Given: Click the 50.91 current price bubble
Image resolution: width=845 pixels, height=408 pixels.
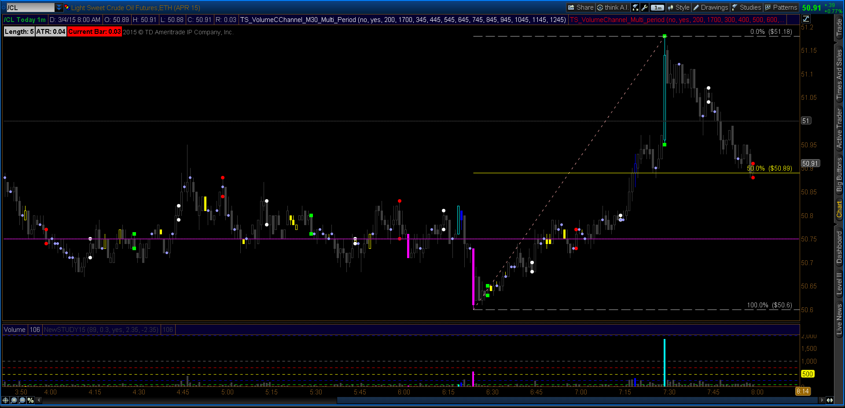Looking at the screenshot, I should click(x=810, y=164).
